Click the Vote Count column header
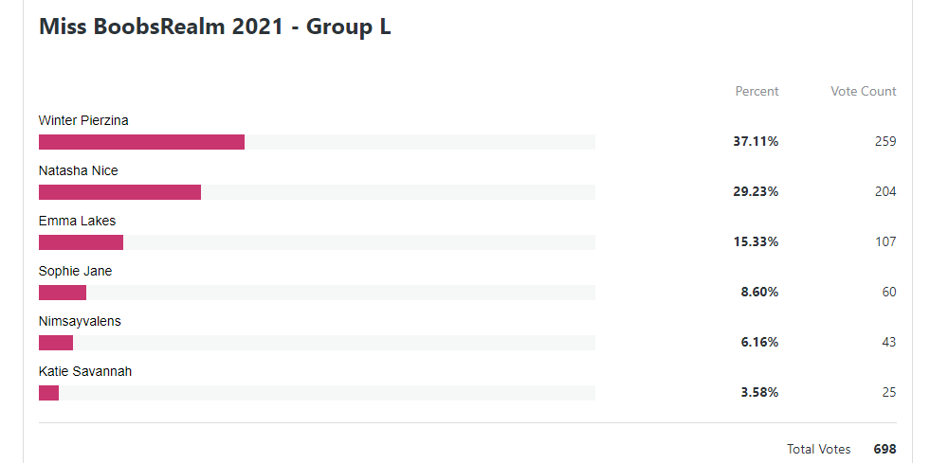Image resolution: width=930 pixels, height=463 pixels. [864, 91]
